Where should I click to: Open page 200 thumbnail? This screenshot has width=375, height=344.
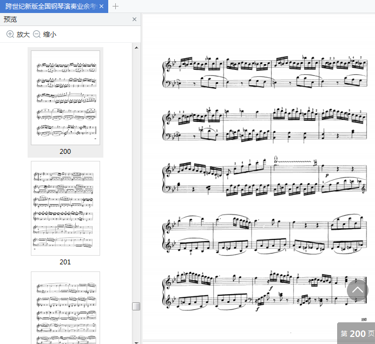[x=65, y=98]
